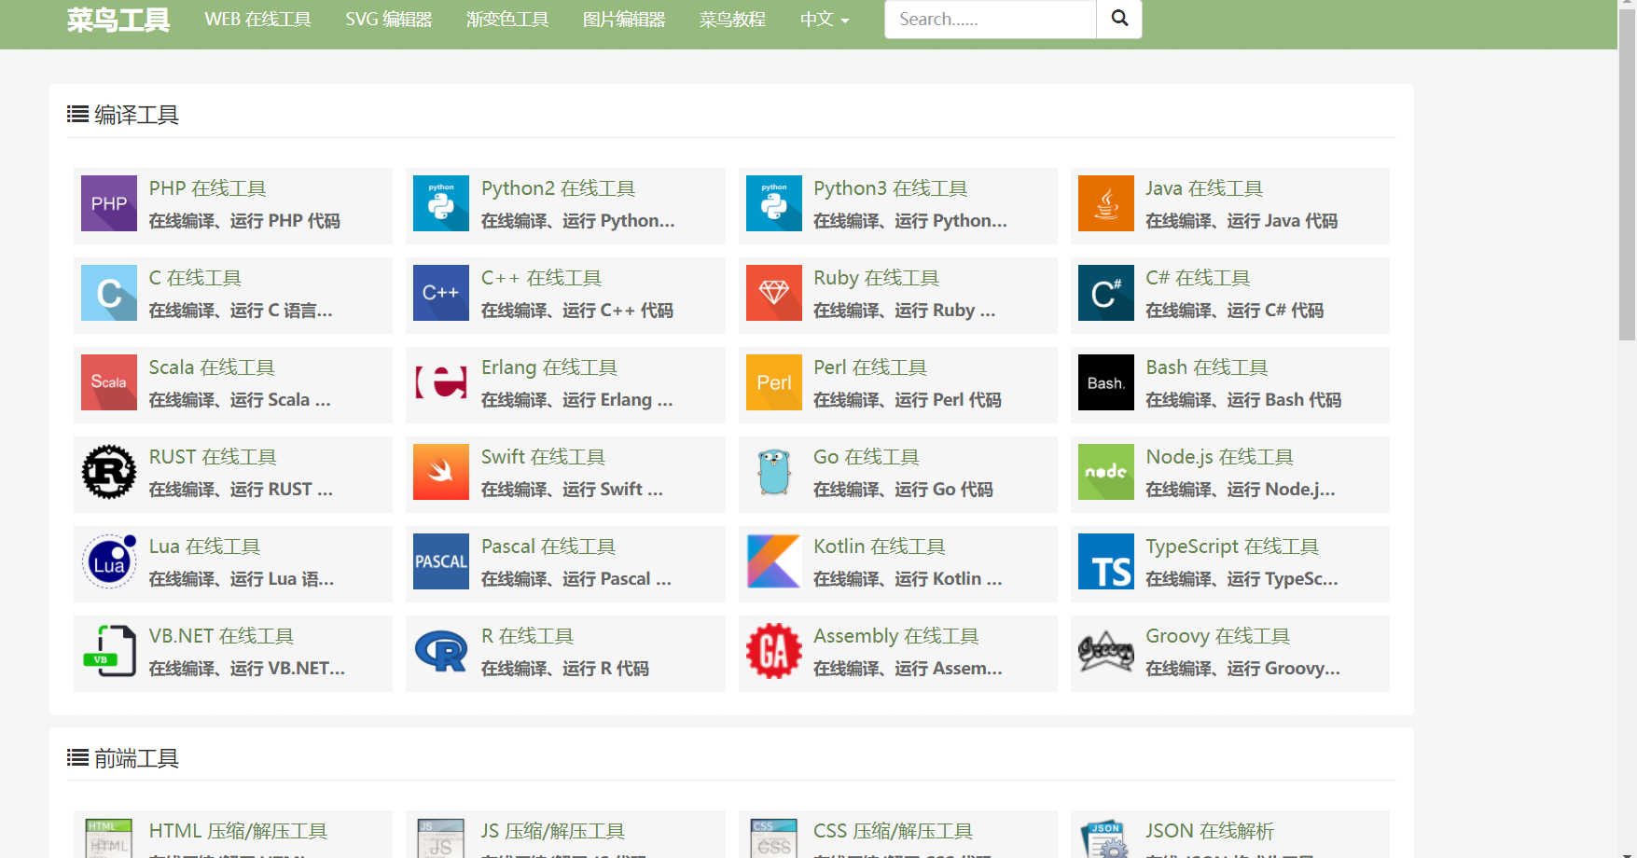The width and height of the screenshot is (1637, 858).
Task: Click the PHP purple logo icon
Action: 109,203
